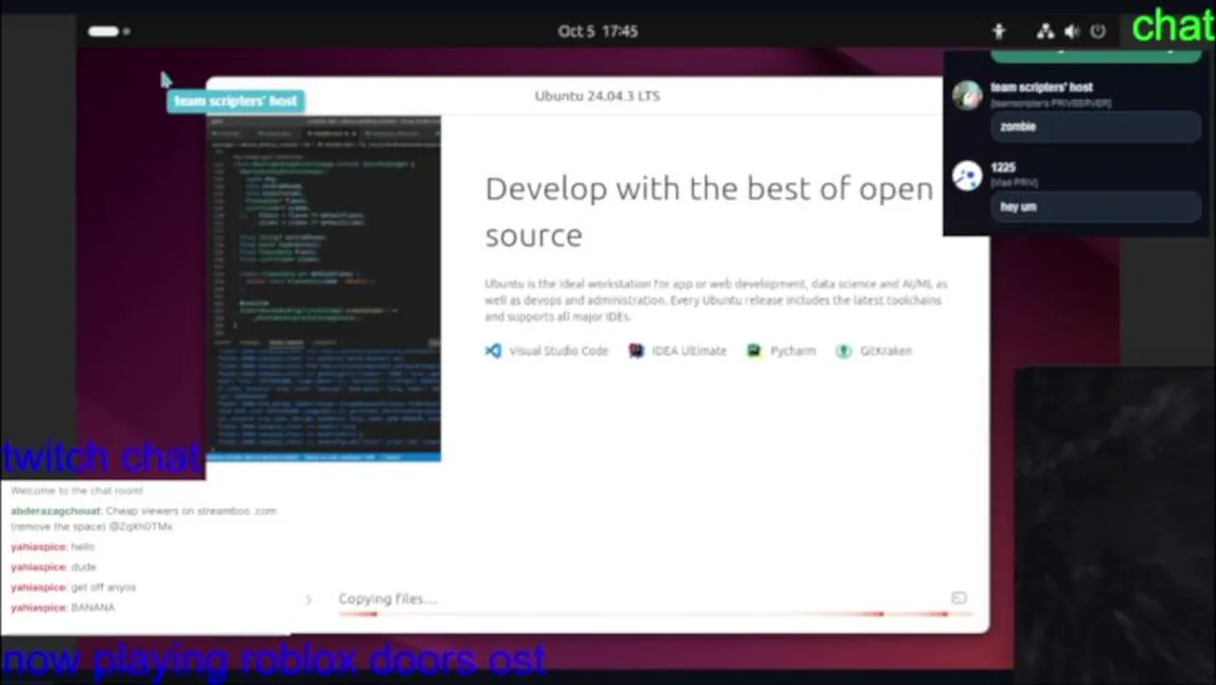Click the Visual Studio Code logo icon

[493, 350]
